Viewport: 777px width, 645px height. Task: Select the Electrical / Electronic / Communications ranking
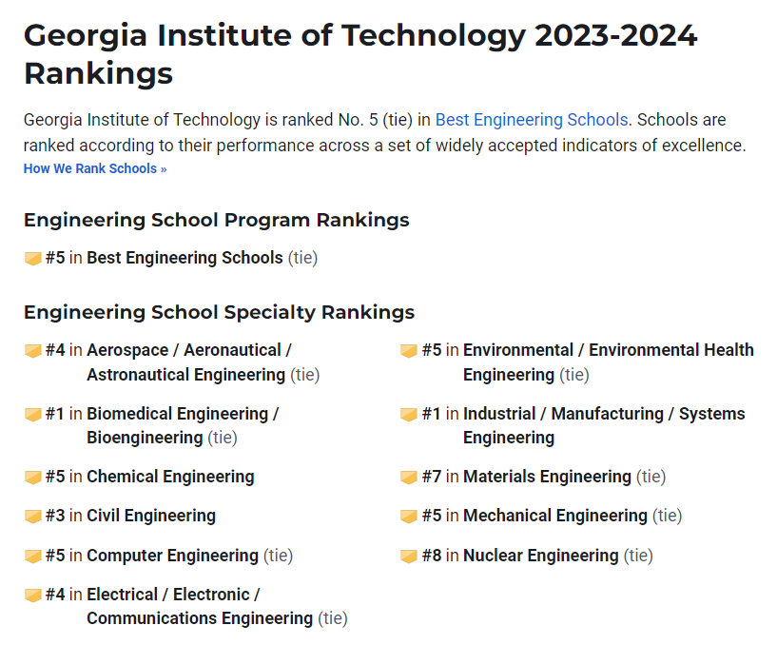click(200, 606)
